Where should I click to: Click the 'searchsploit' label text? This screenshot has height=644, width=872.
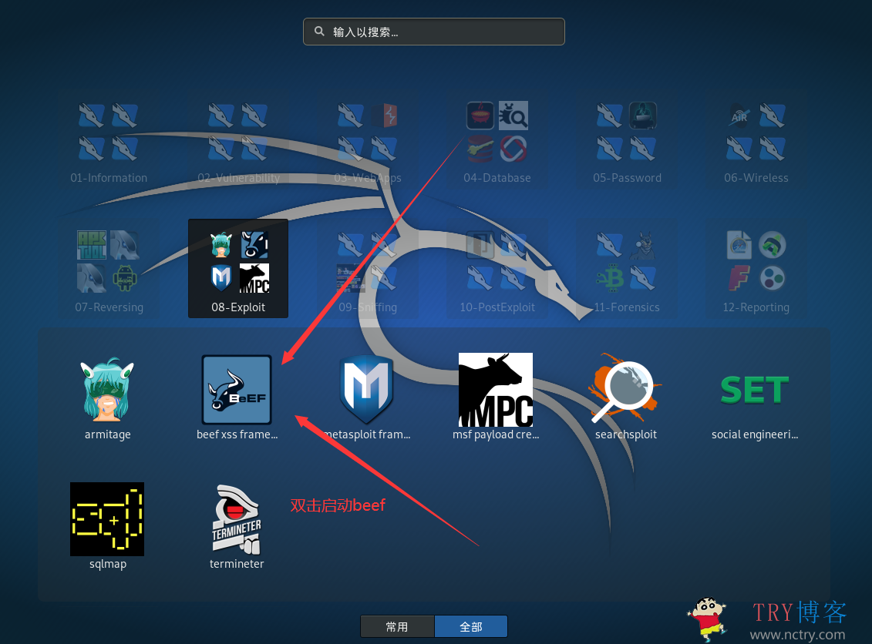click(625, 434)
